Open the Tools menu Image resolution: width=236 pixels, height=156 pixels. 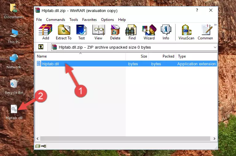tap(74, 20)
